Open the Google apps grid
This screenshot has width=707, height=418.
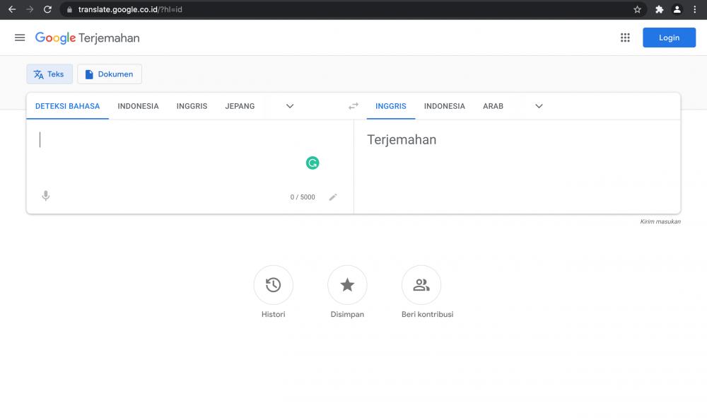click(625, 38)
